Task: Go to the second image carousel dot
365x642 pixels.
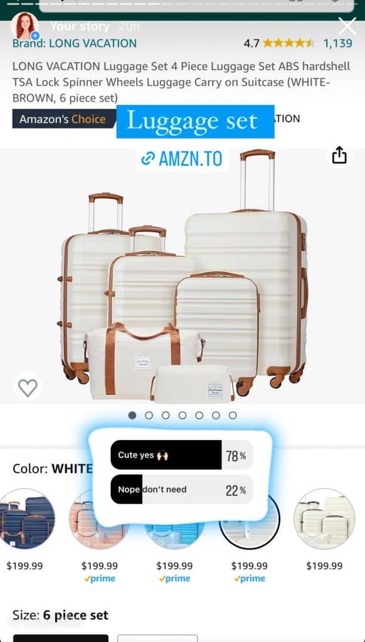Action: pyautogui.click(x=149, y=415)
